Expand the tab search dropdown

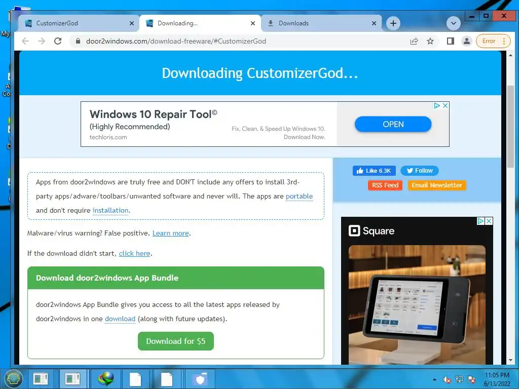[x=454, y=23]
